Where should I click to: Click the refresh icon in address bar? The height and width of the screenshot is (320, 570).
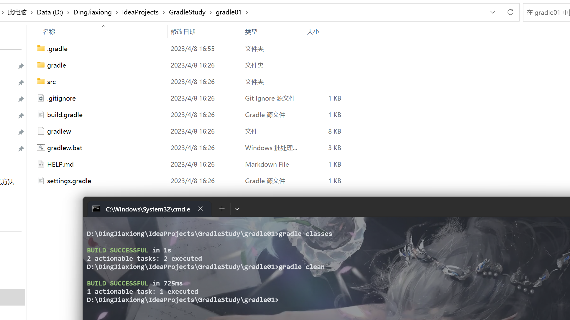click(x=510, y=12)
